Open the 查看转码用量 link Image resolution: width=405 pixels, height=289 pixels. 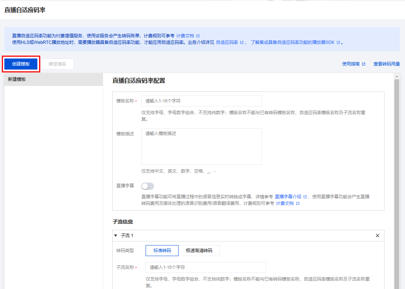tap(386, 64)
